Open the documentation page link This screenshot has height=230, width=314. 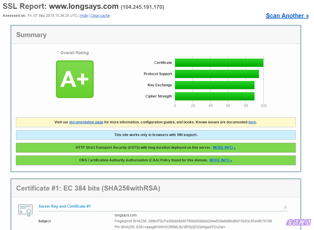86,122
